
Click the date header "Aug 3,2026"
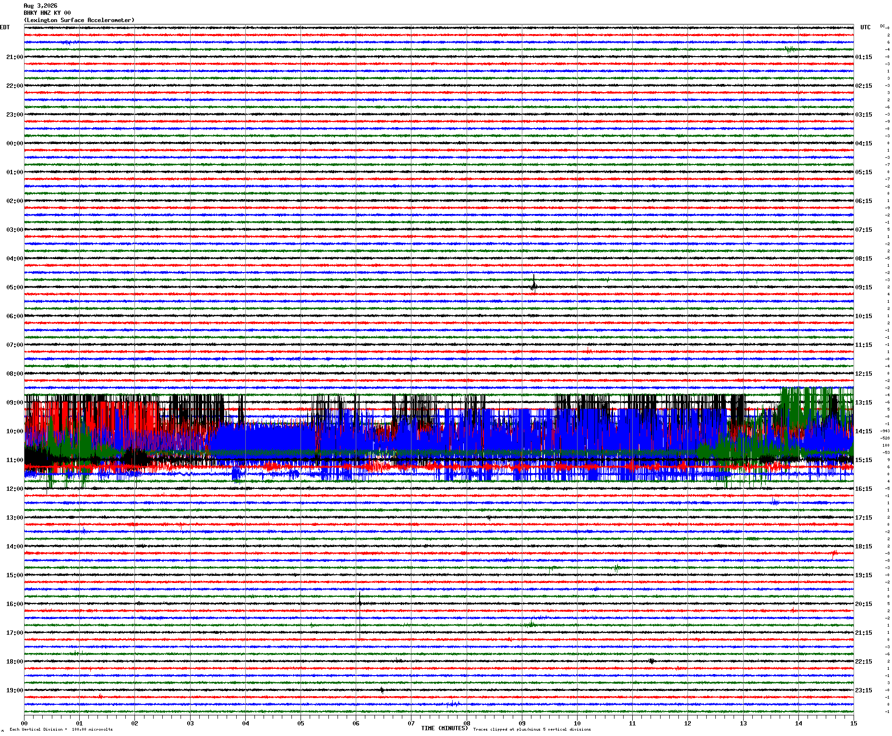40,6
